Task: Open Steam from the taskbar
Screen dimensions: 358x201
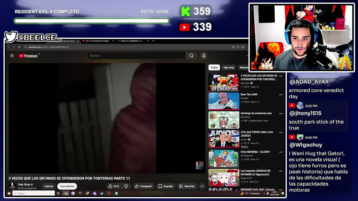Action: (x=102, y=193)
